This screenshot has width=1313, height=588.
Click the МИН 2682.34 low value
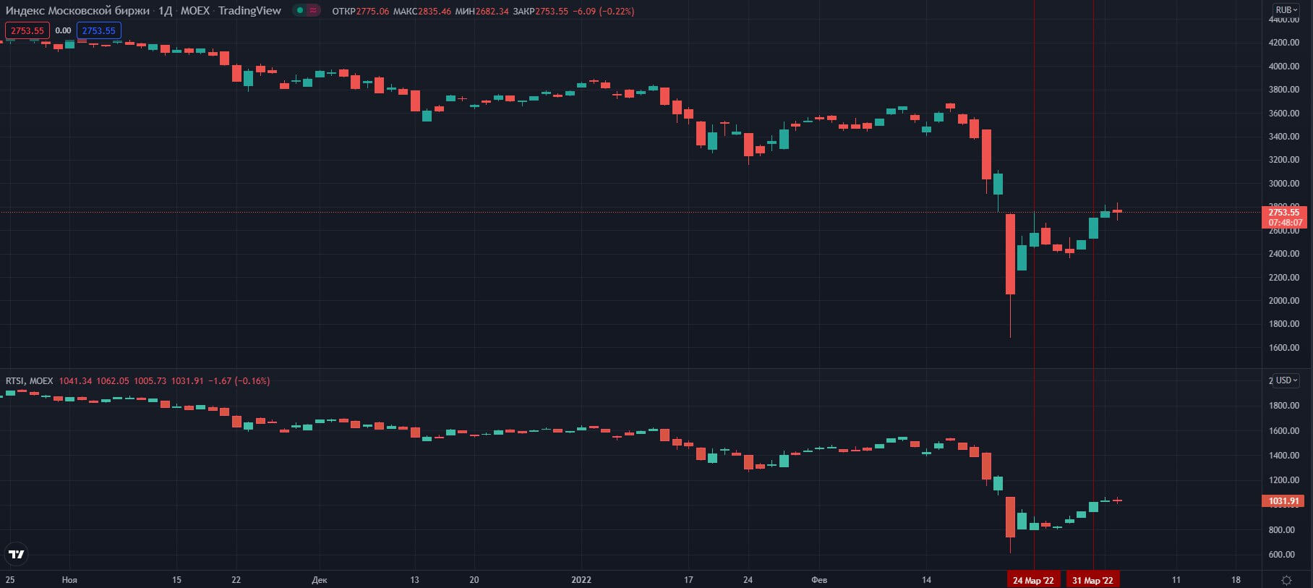coord(482,11)
